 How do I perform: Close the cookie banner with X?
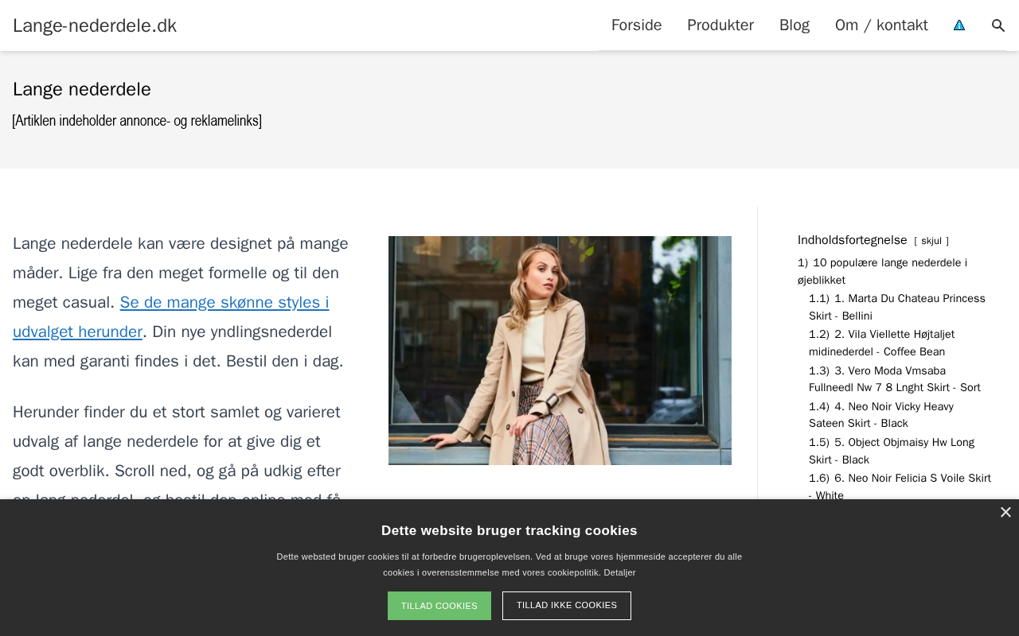[x=1005, y=513]
